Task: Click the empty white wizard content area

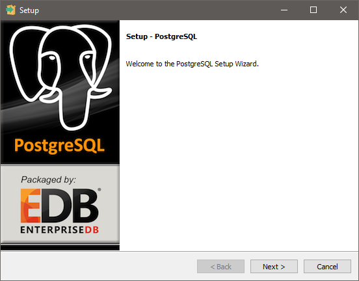Action: click(x=239, y=158)
